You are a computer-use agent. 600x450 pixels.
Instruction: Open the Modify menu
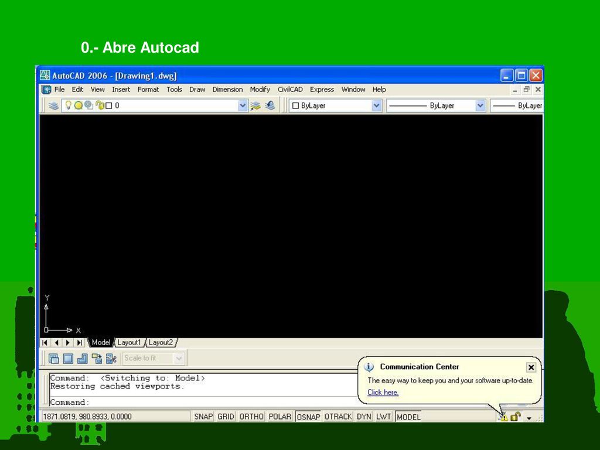260,90
